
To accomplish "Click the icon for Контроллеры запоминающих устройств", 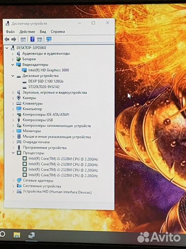I will [x=19, y=125].
